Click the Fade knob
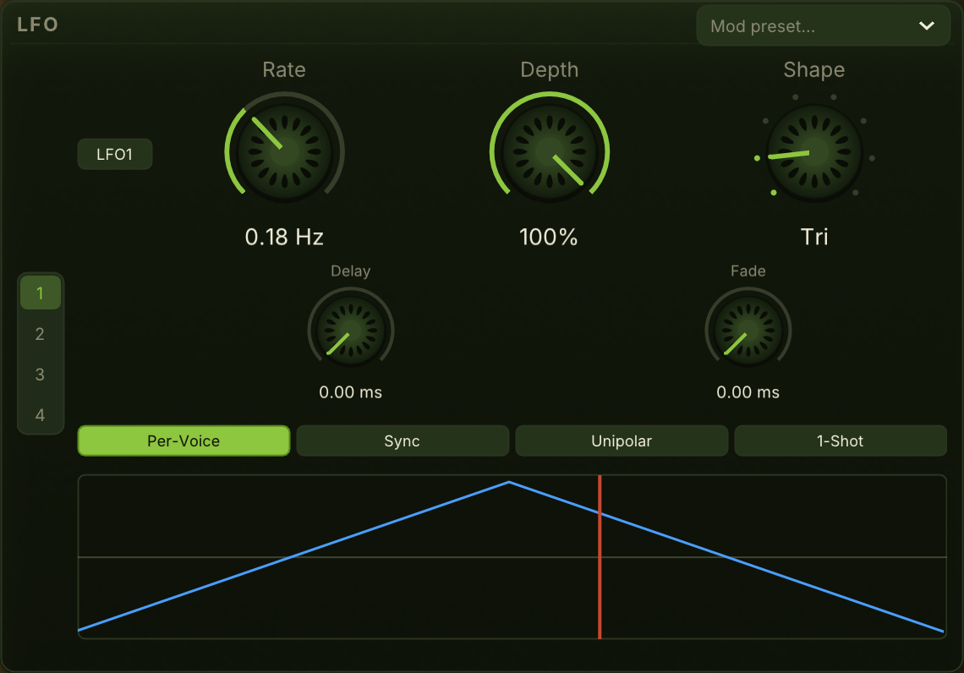The image size is (964, 673). pyautogui.click(x=748, y=330)
